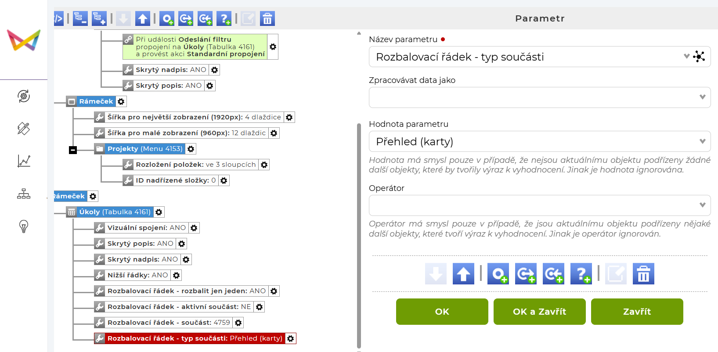This screenshot has width=718, height=352.
Task: Open the Hodnota parametru dropdown
Action: (539, 141)
